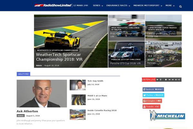
Task: Click the LISTEN LIVE red label
Action: (149, 80)
